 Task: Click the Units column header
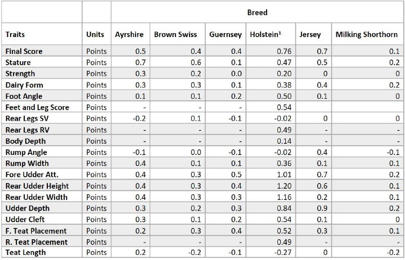click(95, 34)
